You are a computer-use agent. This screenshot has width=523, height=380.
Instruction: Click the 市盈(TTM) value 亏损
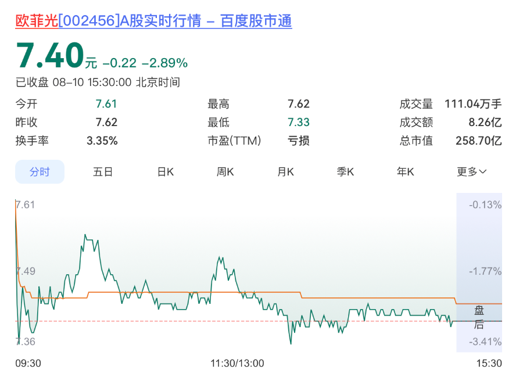299,141
